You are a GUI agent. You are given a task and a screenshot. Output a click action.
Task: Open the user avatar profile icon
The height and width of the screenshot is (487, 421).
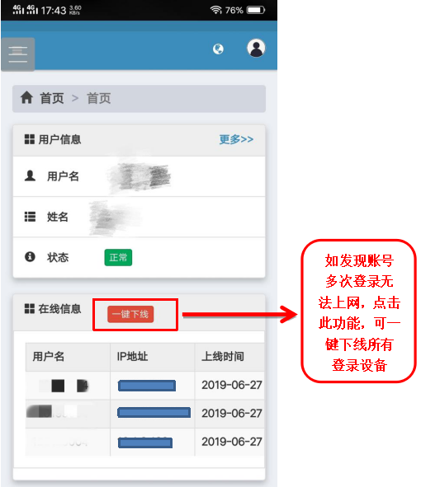click(256, 48)
